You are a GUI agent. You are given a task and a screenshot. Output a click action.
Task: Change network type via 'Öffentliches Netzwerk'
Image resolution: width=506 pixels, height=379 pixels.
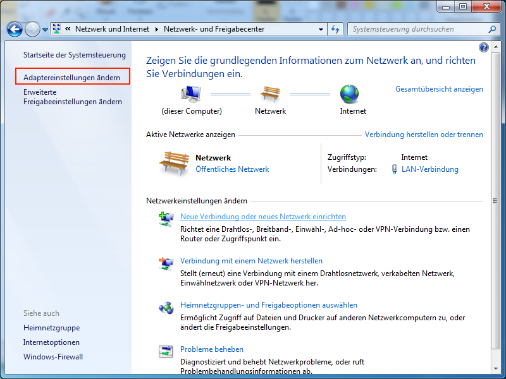[x=232, y=169]
